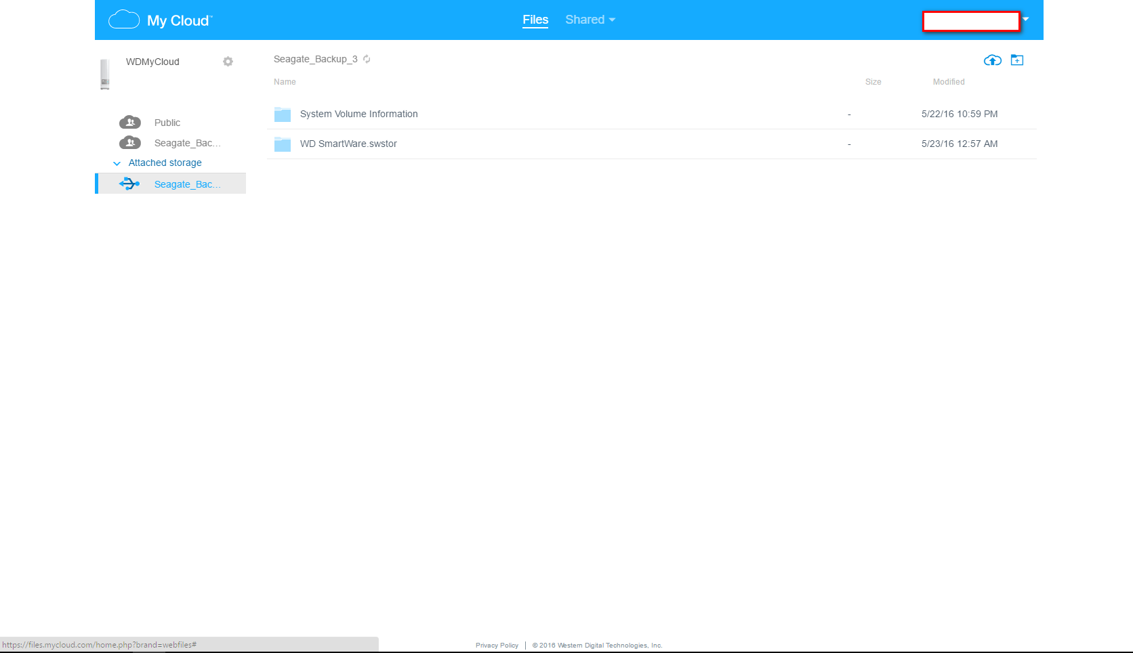The image size is (1133, 653).
Task: Open WD SmartWare.swstor folder
Action: coord(348,144)
